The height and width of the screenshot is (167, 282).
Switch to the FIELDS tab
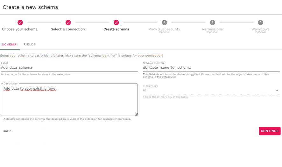[30, 45]
